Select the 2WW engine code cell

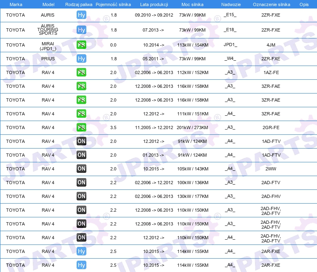click(271, 169)
